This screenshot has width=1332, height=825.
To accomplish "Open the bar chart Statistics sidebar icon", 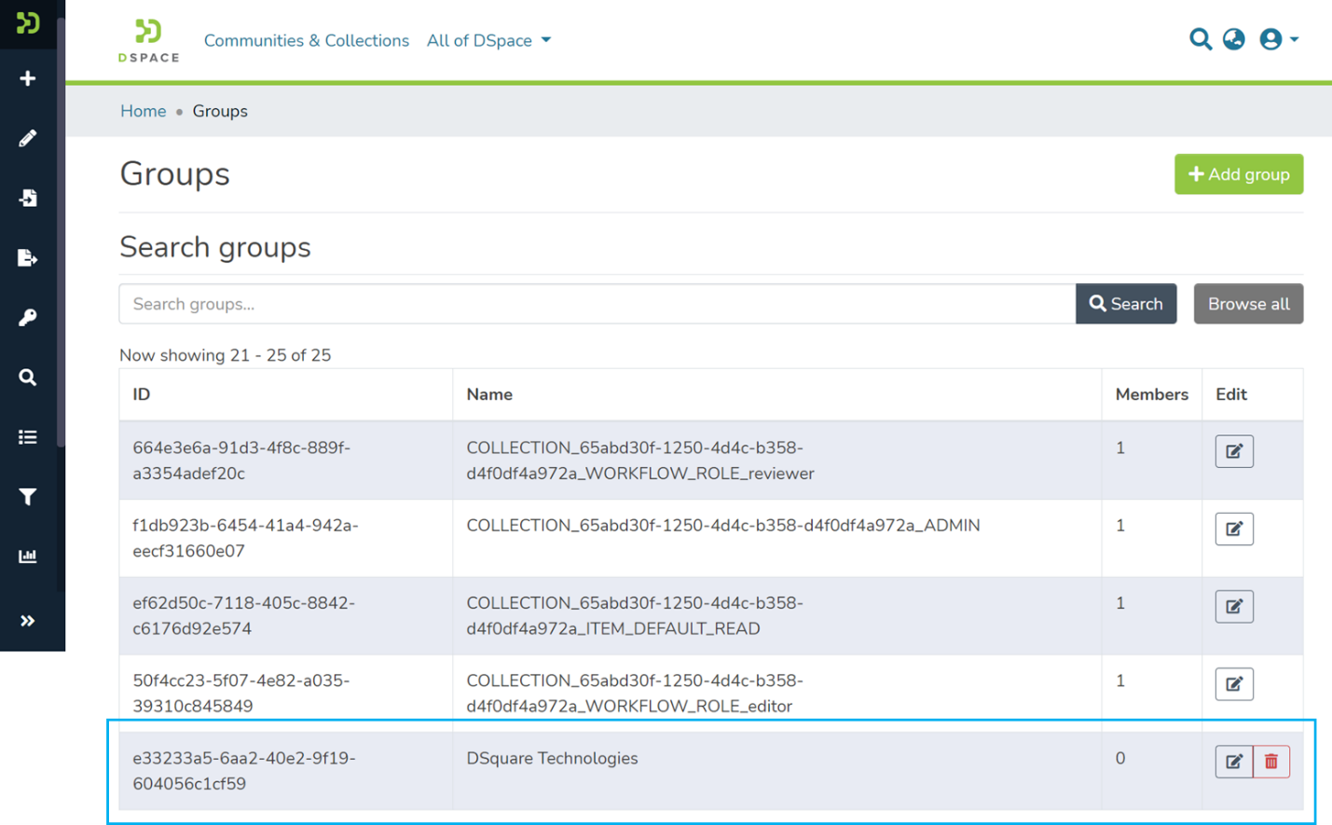I will coord(28,557).
